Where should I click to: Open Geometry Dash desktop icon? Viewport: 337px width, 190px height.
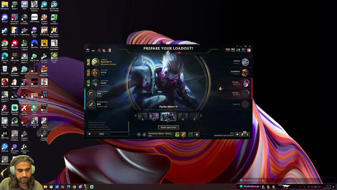tap(54, 58)
